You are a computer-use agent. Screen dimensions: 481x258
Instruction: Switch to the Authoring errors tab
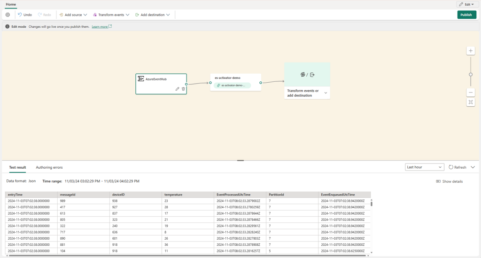49,167
